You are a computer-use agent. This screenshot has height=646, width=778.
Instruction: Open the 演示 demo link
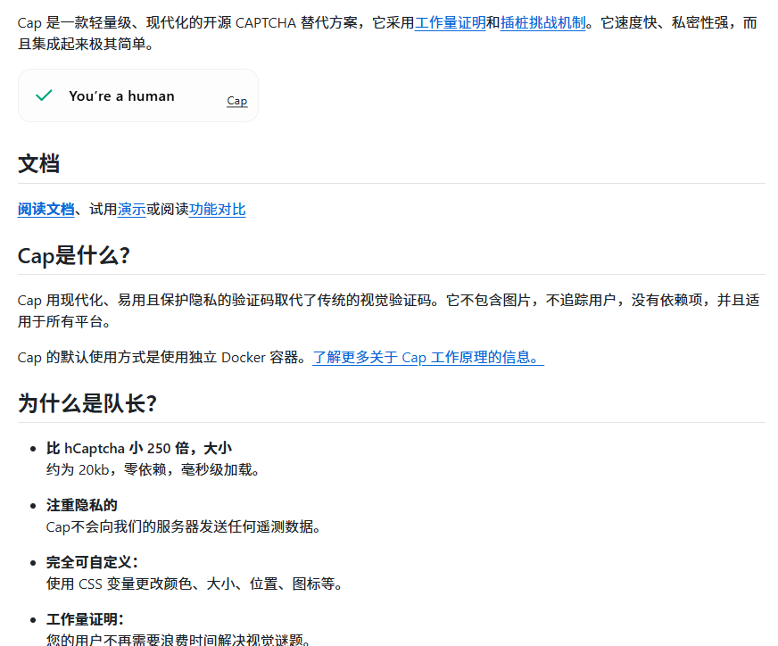(131, 210)
